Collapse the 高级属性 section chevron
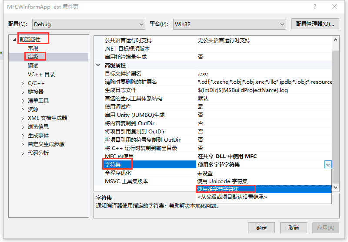This screenshot has height=242, width=348. (x=98, y=65)
